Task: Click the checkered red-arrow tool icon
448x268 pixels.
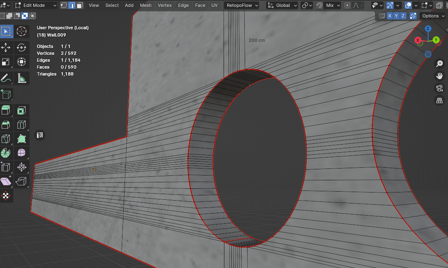Action: click(x=6, y=196)
